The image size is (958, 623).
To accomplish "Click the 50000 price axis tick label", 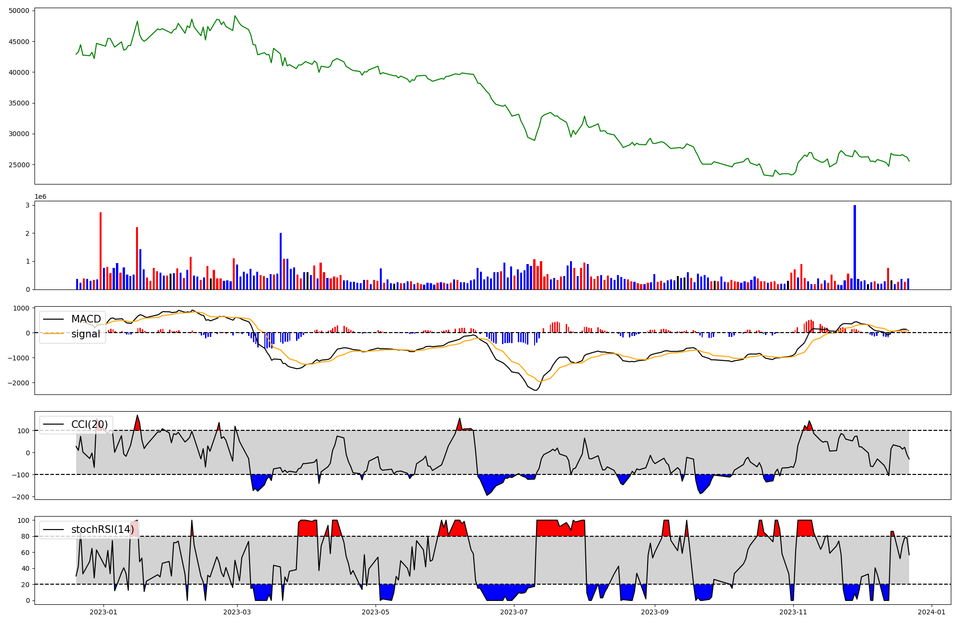I will tap(19, 11).
